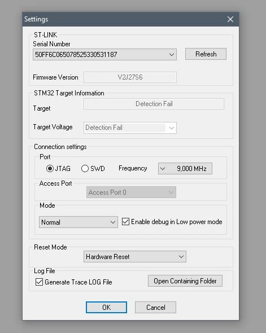266x333 pixels.
Task: Click the Settings title text
Action: pos(36,19)
